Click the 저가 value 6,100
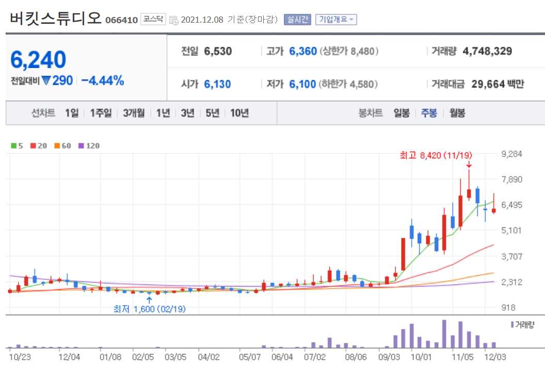This screenshot has height=367, width=545. pyautogui.click(x=303, y=84)
